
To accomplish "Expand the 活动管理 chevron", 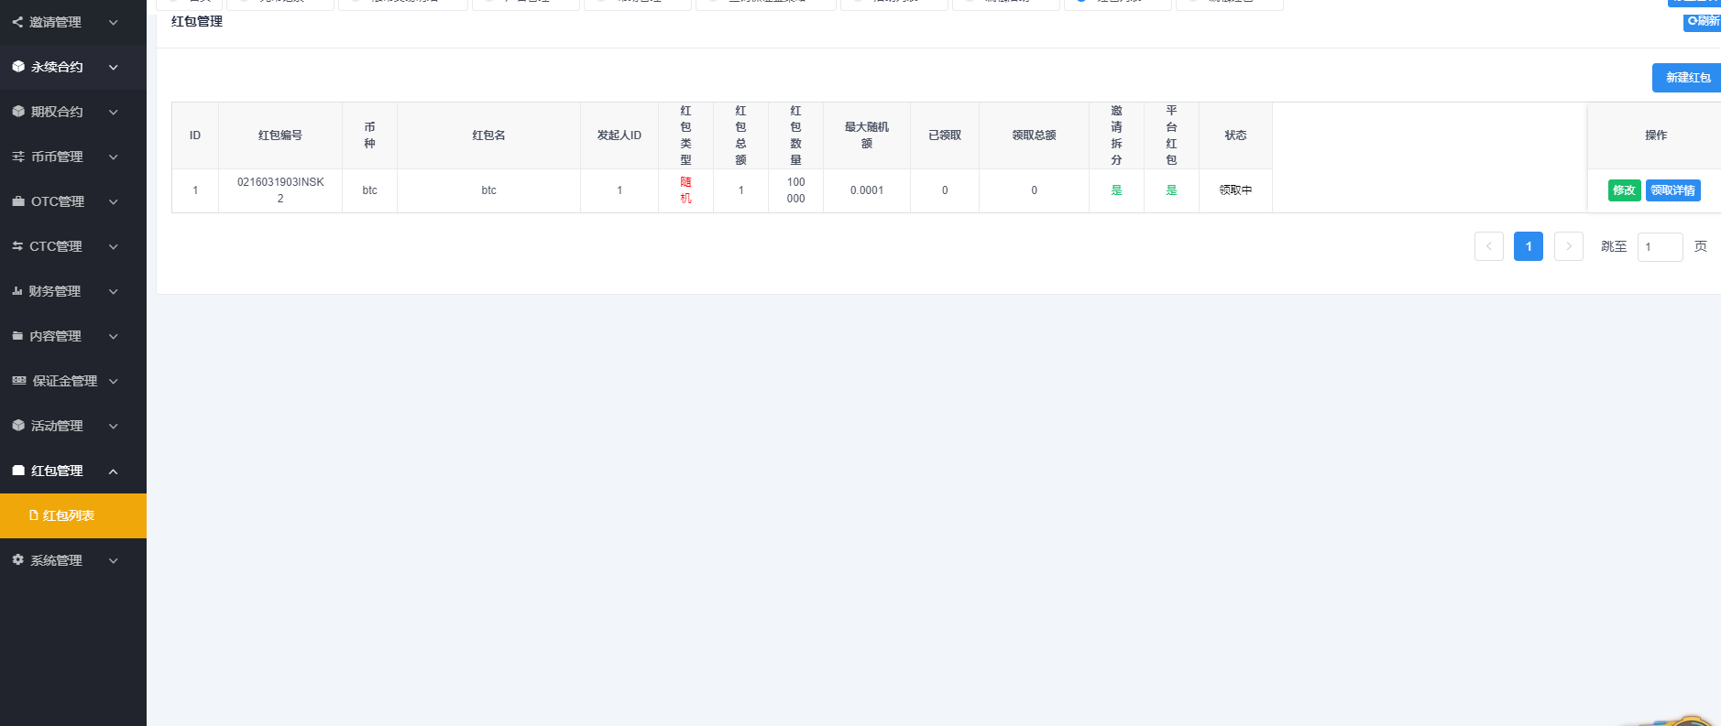I will coord(114,426).
